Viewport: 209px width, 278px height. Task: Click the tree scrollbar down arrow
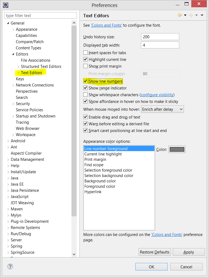(74, 254)
